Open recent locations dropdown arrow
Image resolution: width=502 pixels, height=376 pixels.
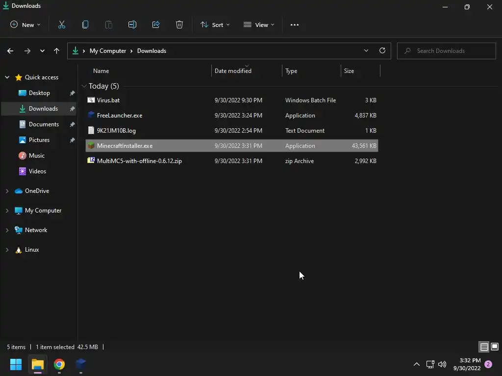click(x=42, y=51)
